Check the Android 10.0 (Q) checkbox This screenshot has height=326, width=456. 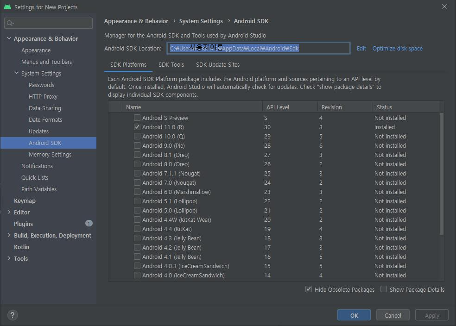coord(137,136)
